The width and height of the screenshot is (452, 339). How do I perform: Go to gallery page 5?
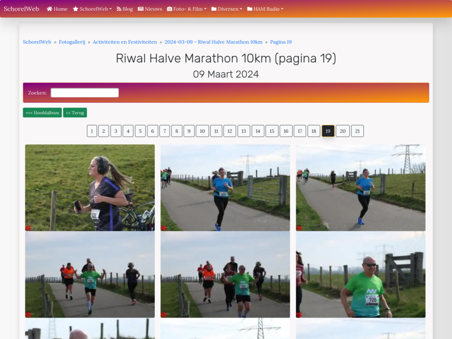[x=140, y=131]
